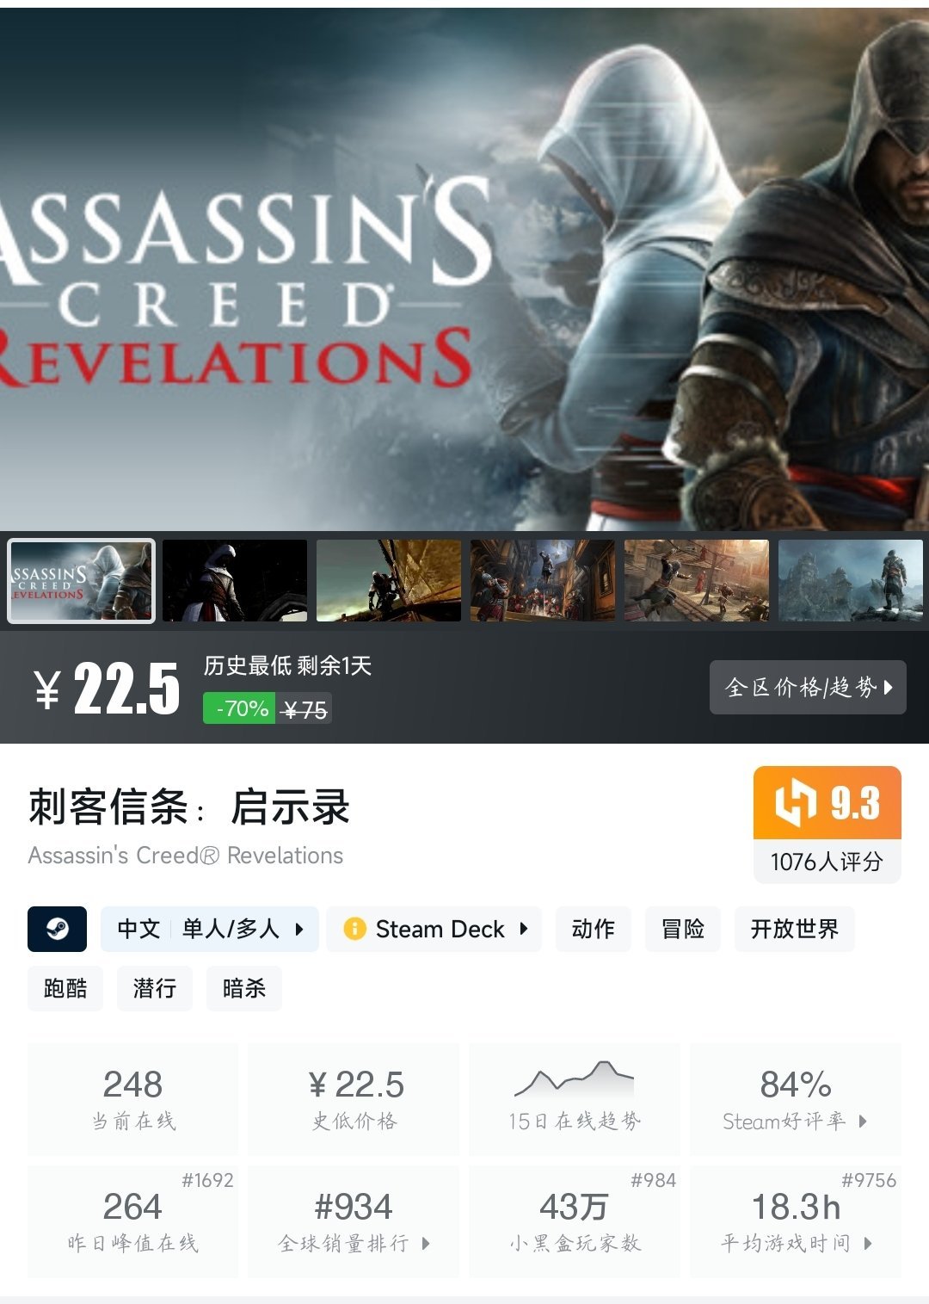Screen dimensions: 929x1304
Task: Open 全区价格/趋势 price trend button
Action: tap(808, 687)
